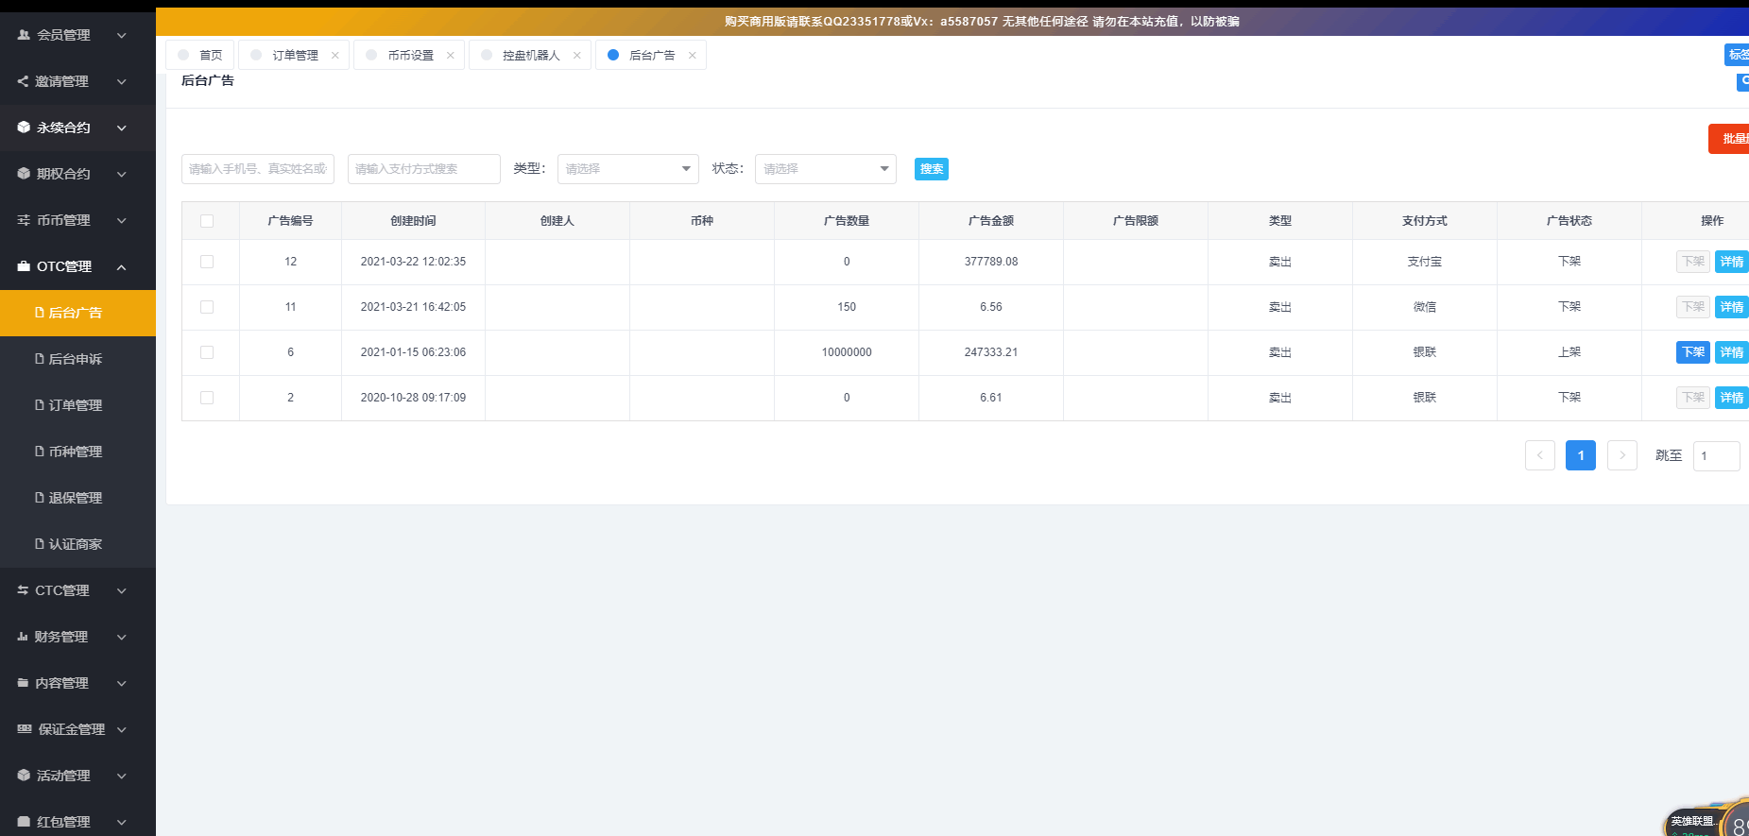Open 后台申诉 in the sidebar
Image resolution: width=1749 pixels, height=836 pixels.
click(75, 359)
